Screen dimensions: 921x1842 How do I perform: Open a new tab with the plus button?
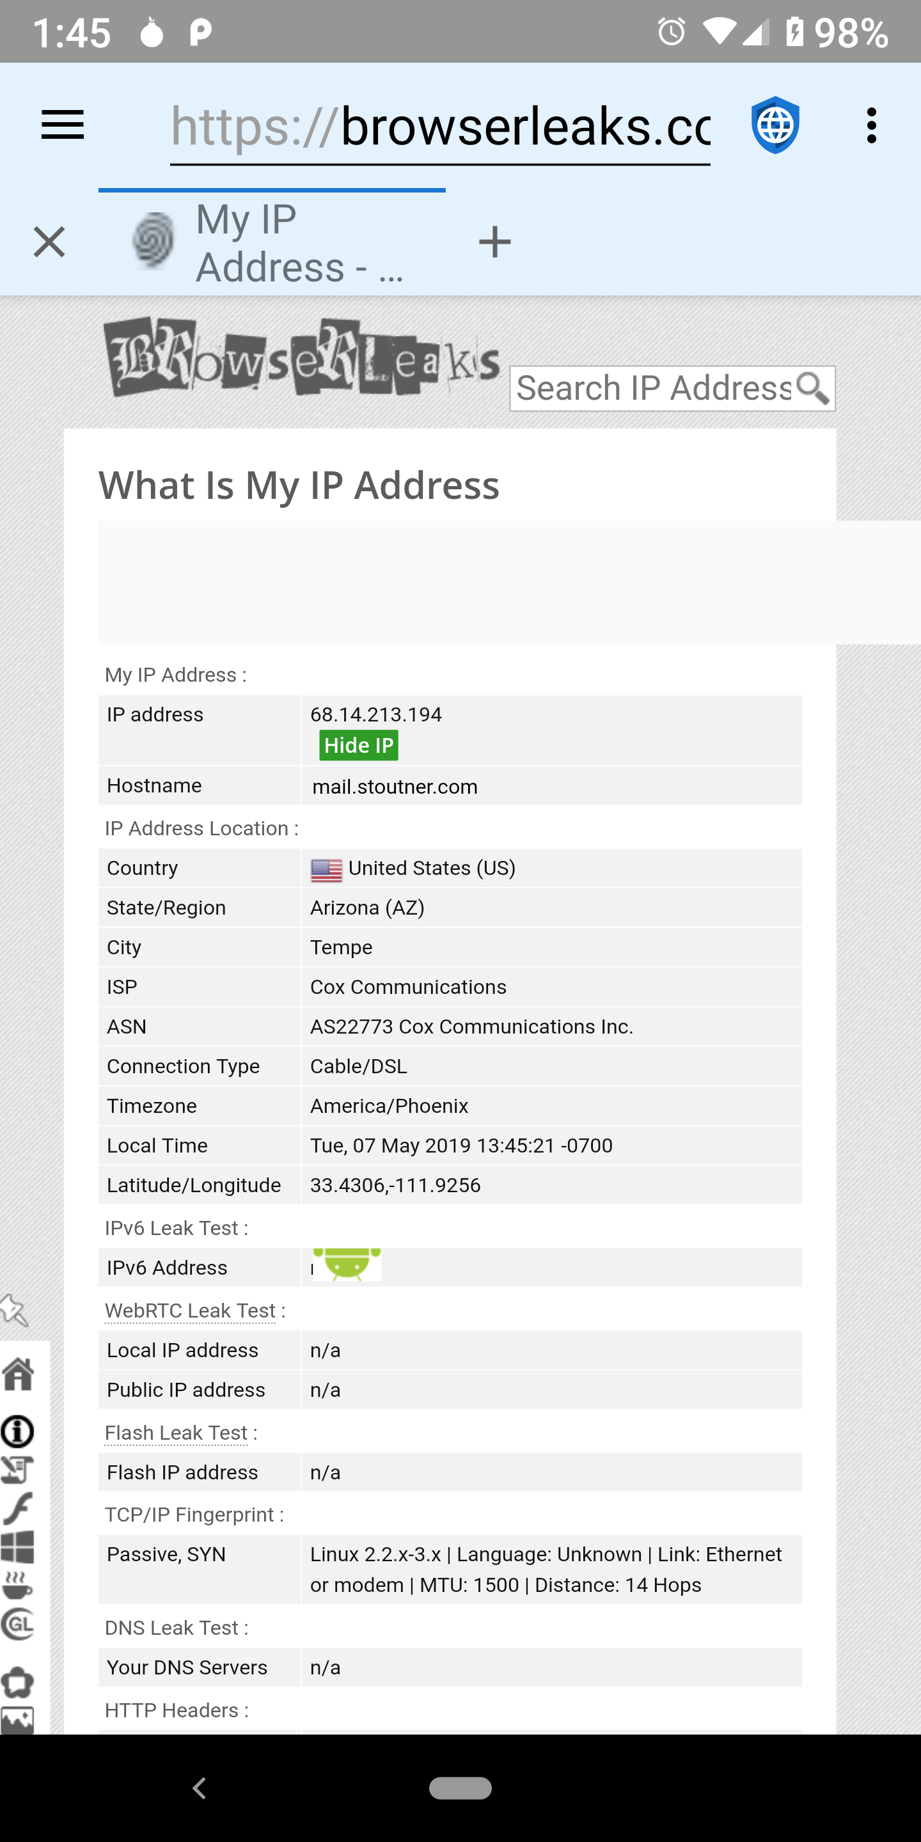click(x=495, y=241)
